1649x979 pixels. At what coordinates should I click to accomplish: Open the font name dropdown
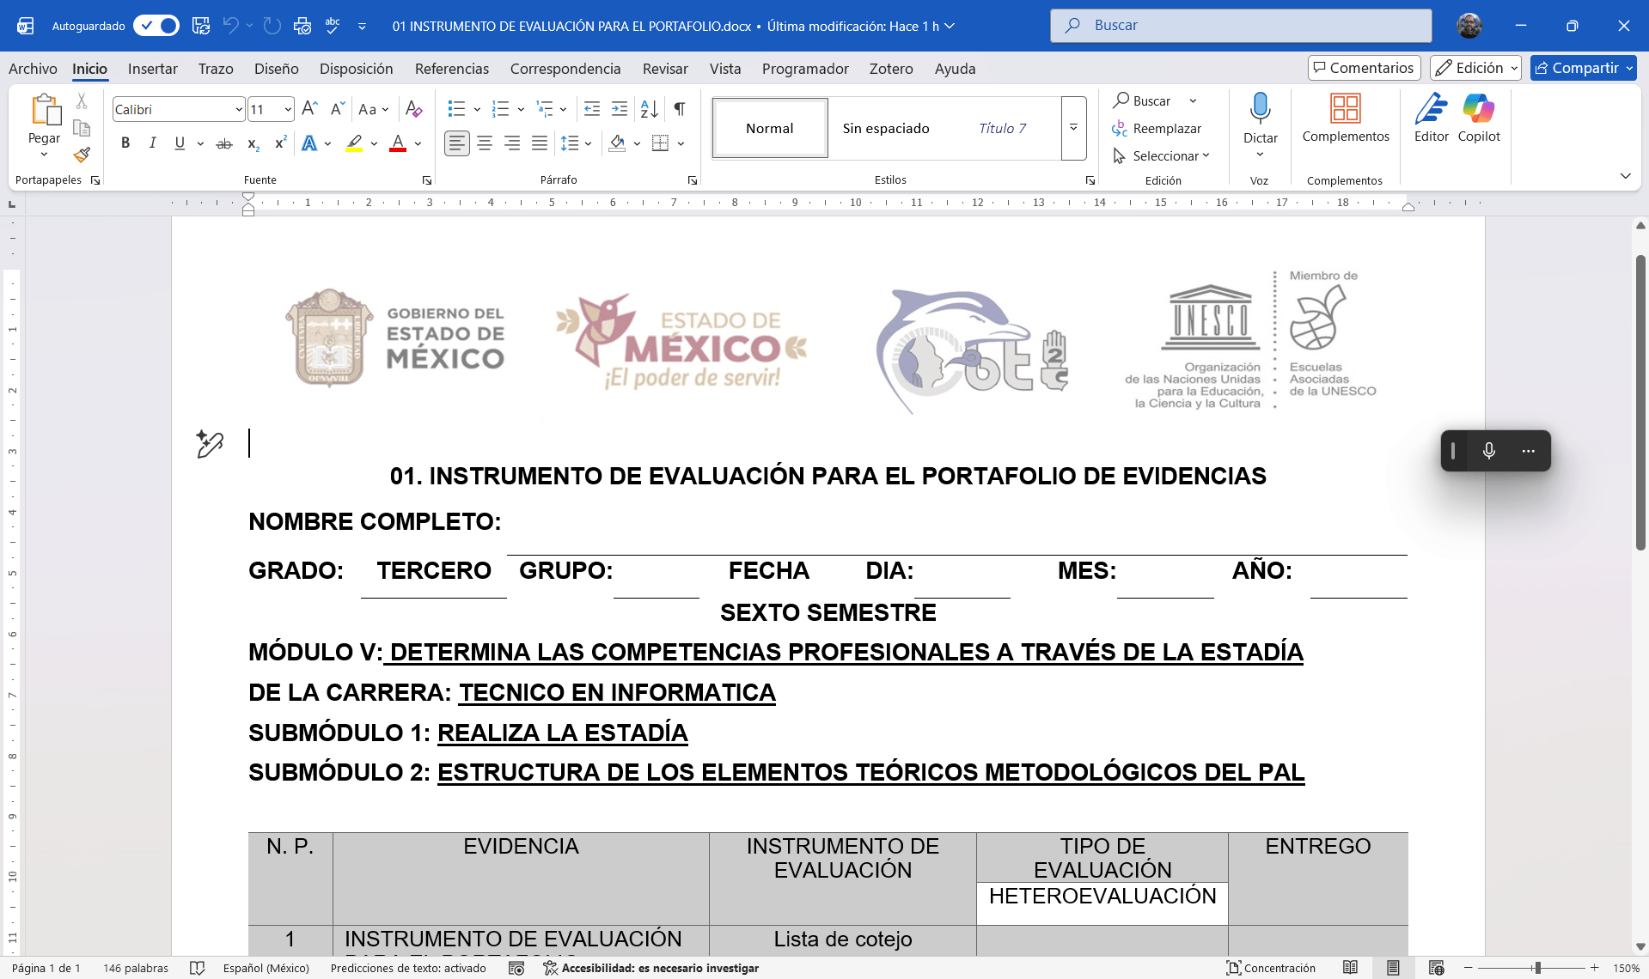(x=238, y=109)
